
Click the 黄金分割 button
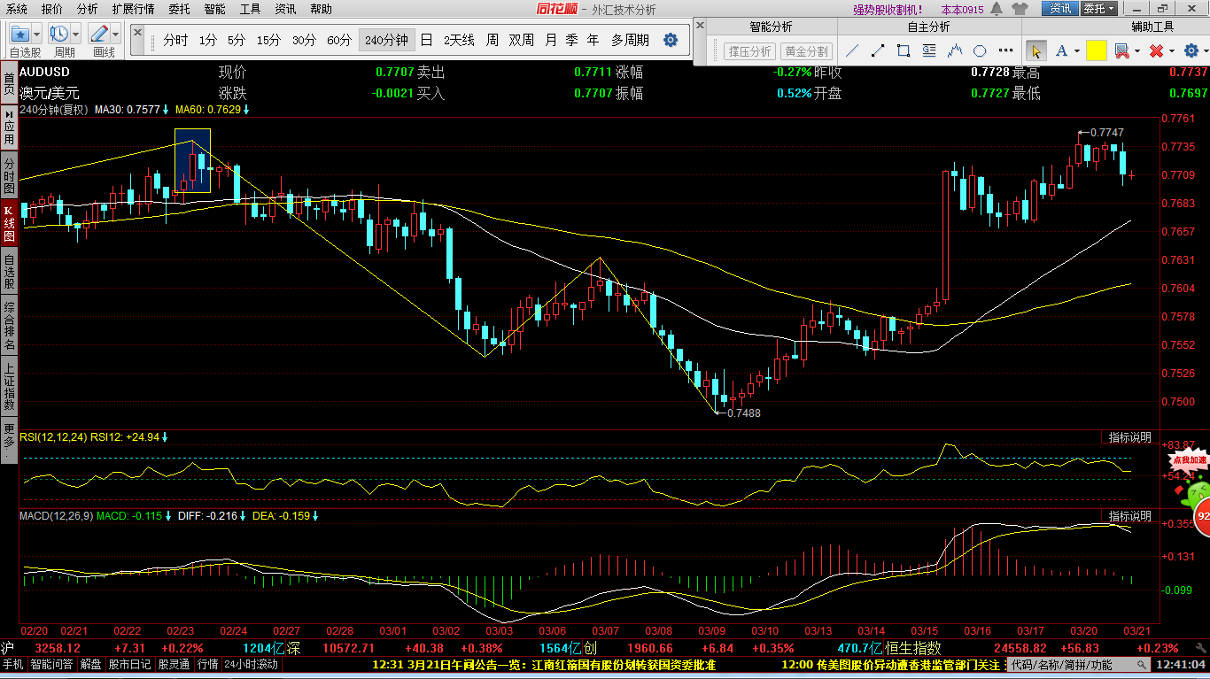(806, 51)
